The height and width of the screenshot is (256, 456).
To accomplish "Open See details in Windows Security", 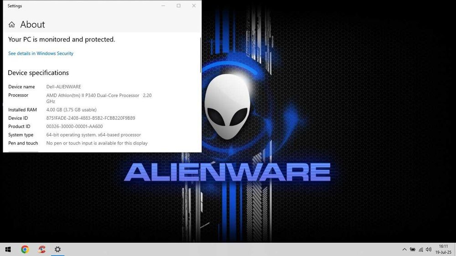I will pos(41,53).
